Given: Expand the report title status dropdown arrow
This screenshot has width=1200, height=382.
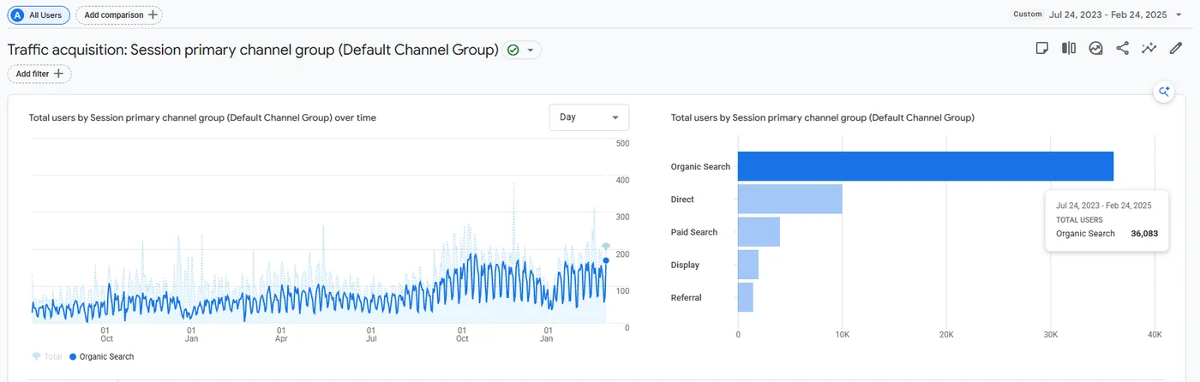Looking at the screenshot, I should click(531, 51).
